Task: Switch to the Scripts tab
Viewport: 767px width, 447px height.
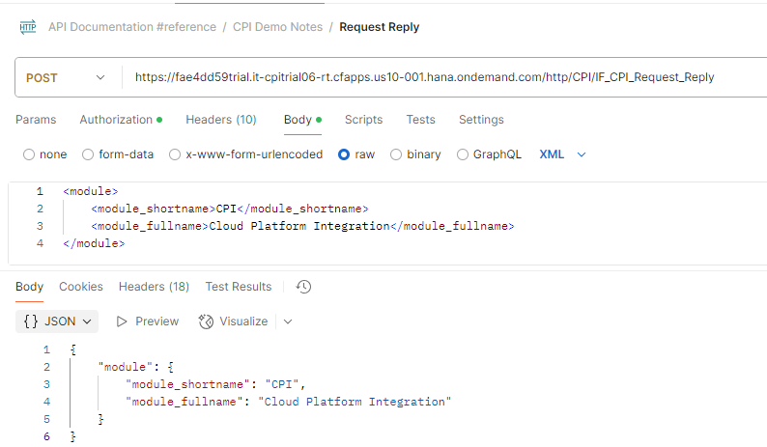Action: pos(363,120)
